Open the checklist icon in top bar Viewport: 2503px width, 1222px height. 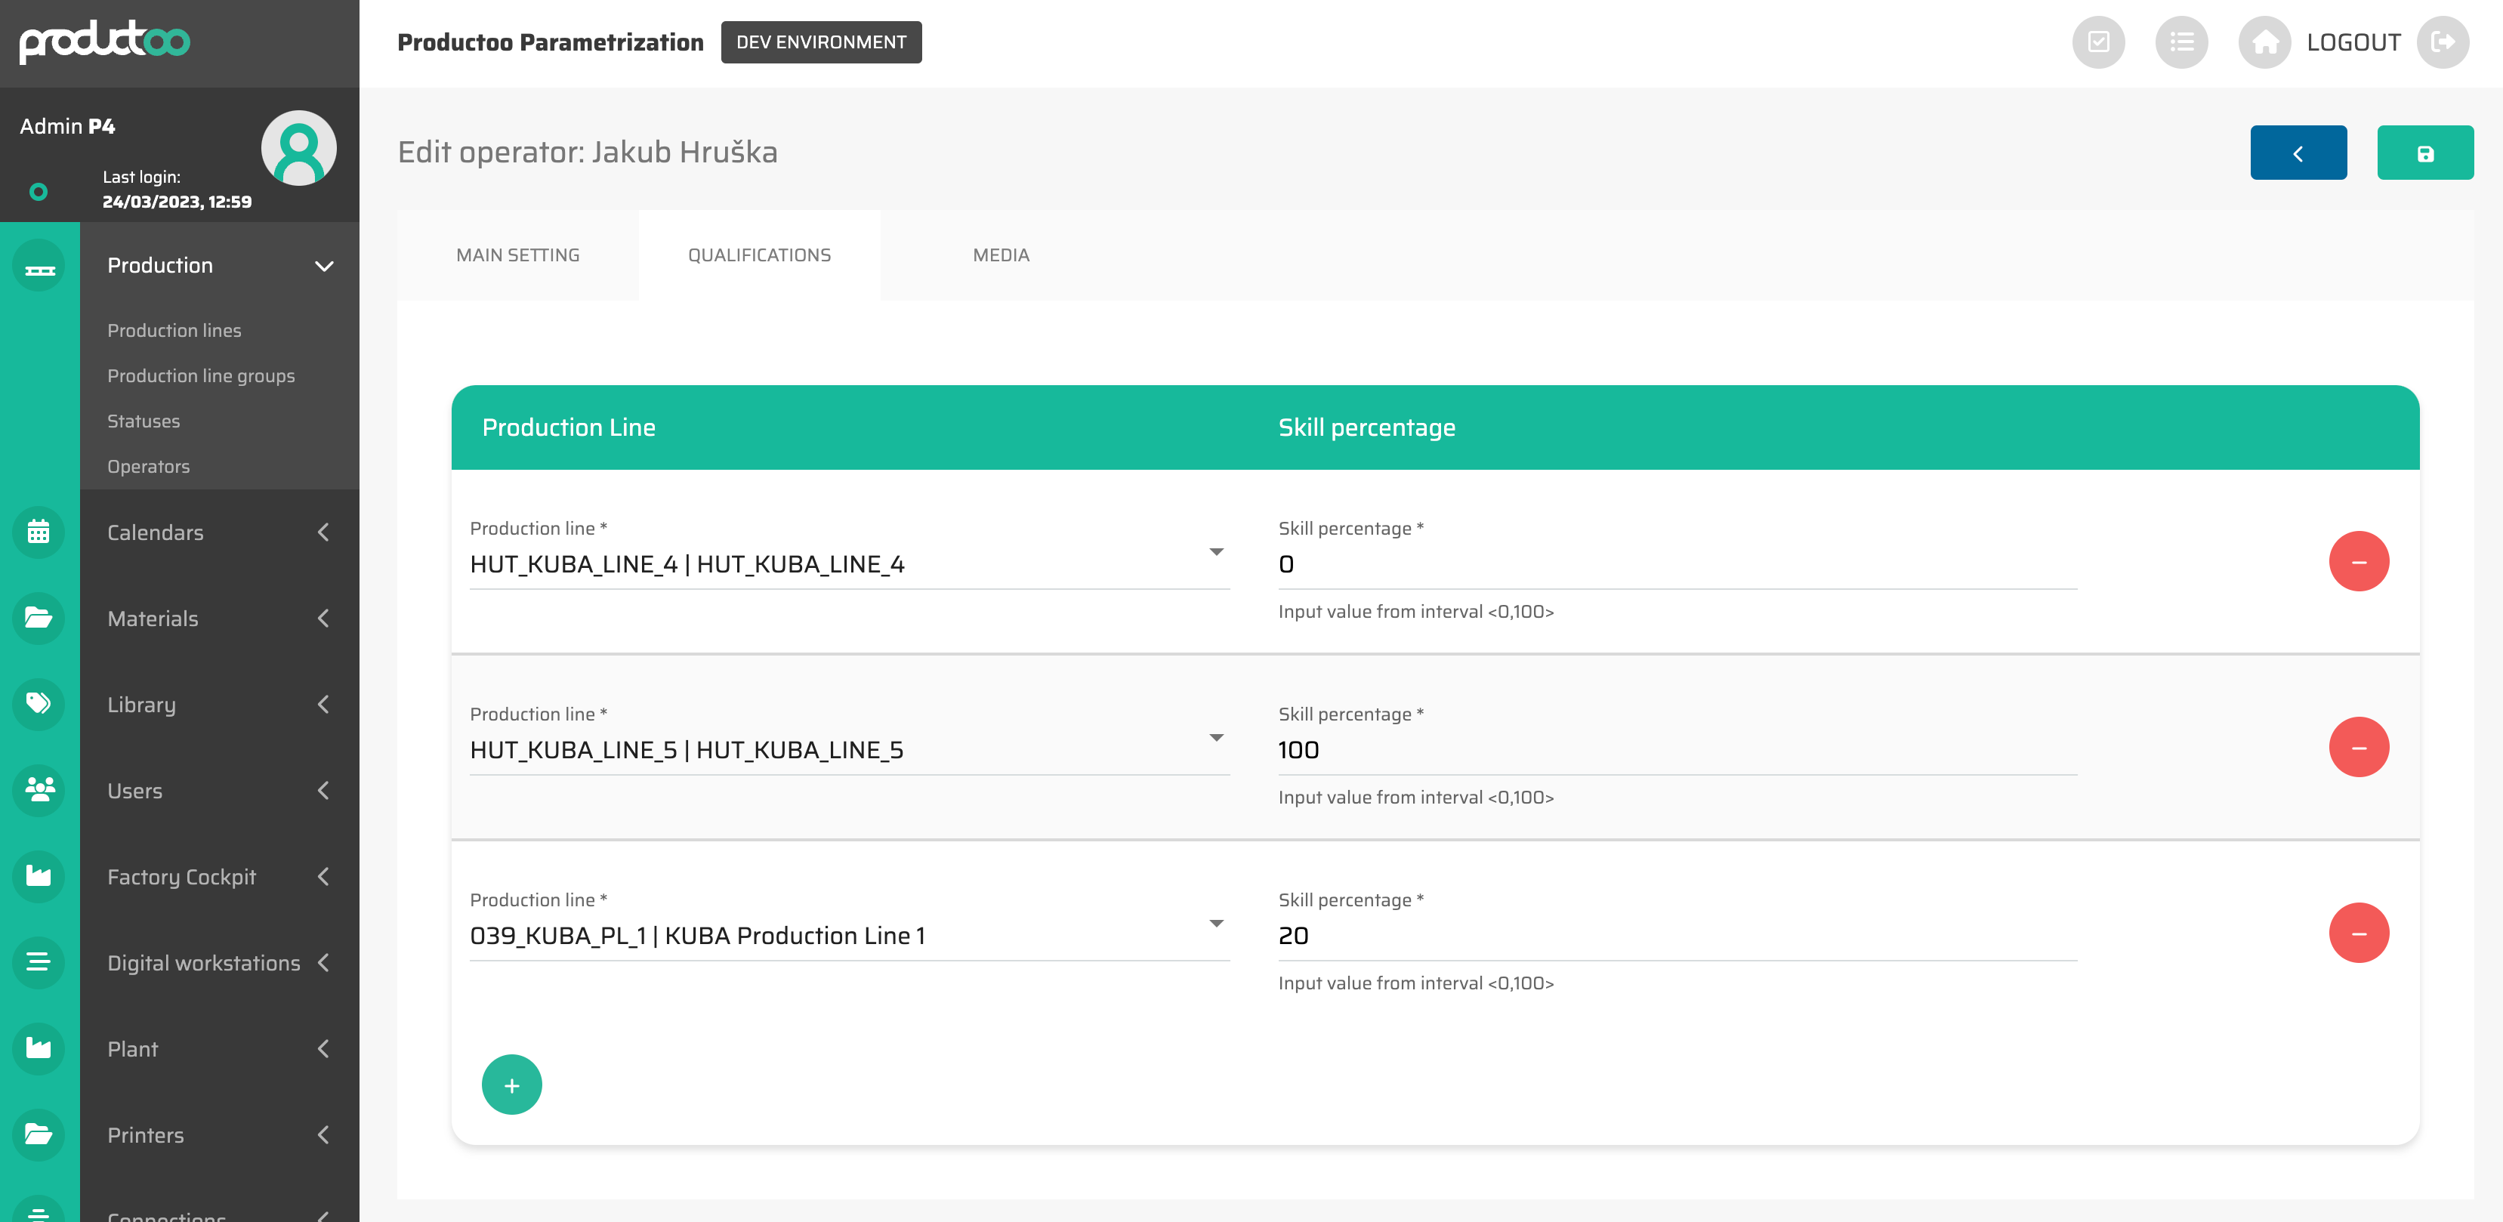tap(2098, 42)
